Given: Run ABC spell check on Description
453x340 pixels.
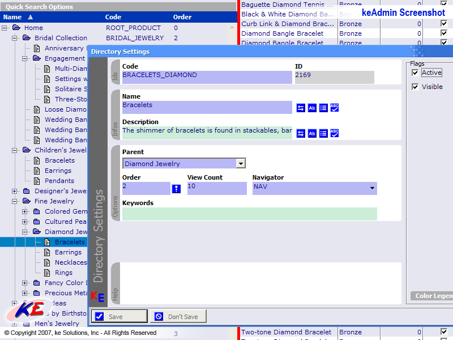Looking at the screenshot, I should (x=335, y=133).
